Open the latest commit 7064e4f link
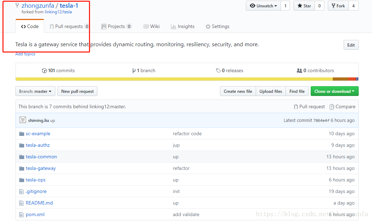The height and width of the screenshot is (221, 372). (x=321, y=120)
